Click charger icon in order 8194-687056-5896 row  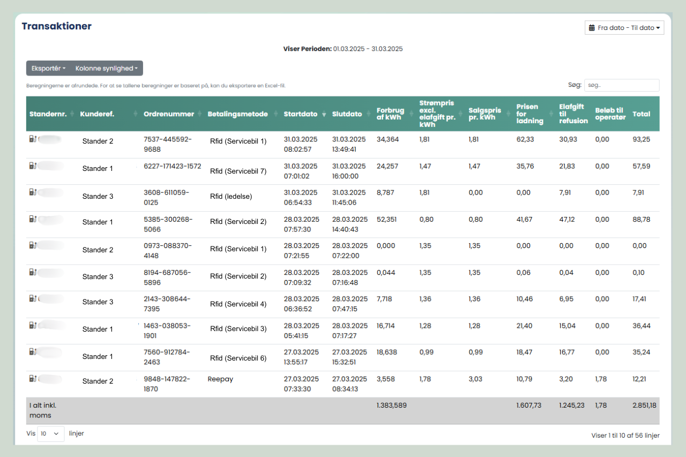point(33,272)
